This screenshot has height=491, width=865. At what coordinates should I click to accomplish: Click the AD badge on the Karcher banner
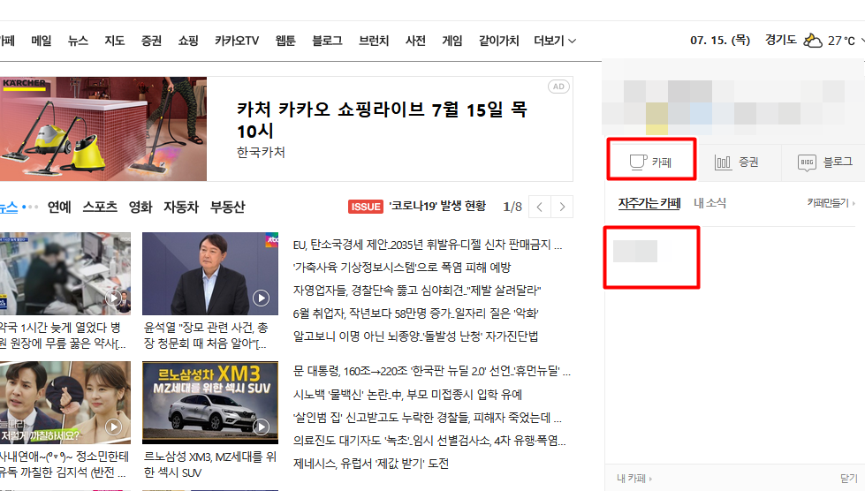(x=558, y=87)
